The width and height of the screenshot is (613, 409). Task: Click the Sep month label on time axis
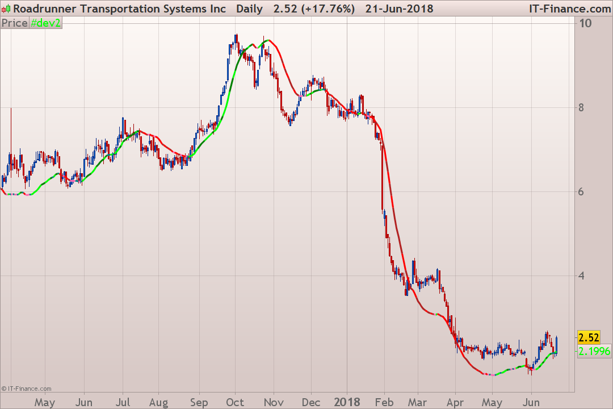(199, 402)
